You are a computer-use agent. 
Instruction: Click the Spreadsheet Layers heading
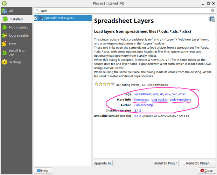[x=124, y=21]
